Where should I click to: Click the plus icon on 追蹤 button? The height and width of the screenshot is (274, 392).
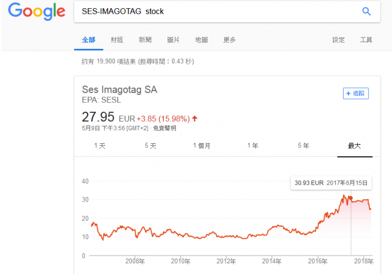pos(348,93)
